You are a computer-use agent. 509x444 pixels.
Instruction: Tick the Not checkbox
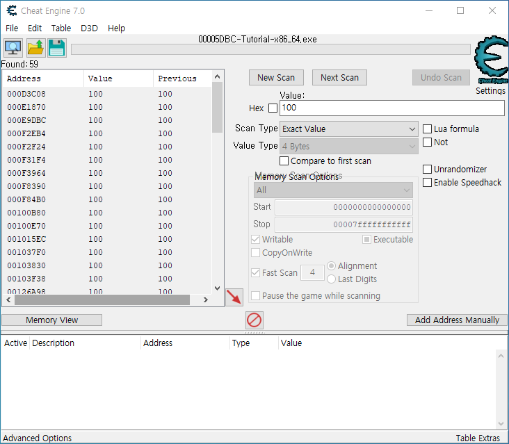[427, 142]
